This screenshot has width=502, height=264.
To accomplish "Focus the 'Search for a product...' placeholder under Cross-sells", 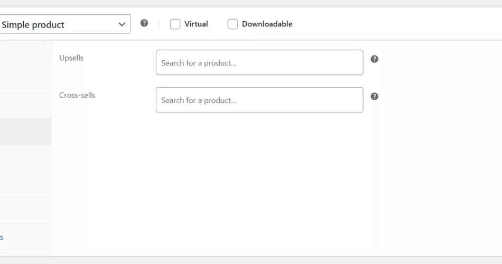I will pyautogui.click(x=199, y=100).
